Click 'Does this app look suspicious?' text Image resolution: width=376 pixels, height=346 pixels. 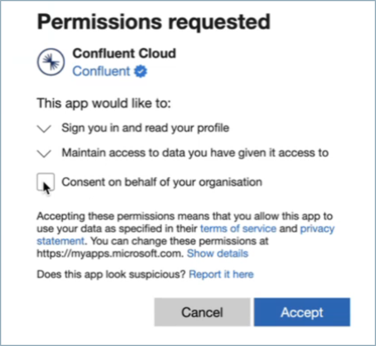tap(111, 274)
